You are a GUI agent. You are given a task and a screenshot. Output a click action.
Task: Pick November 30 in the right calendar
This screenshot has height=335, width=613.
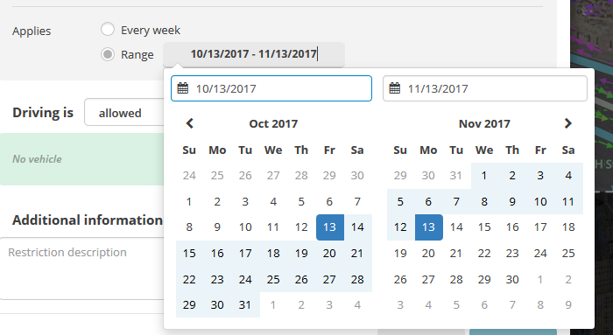tap(512, 280)
